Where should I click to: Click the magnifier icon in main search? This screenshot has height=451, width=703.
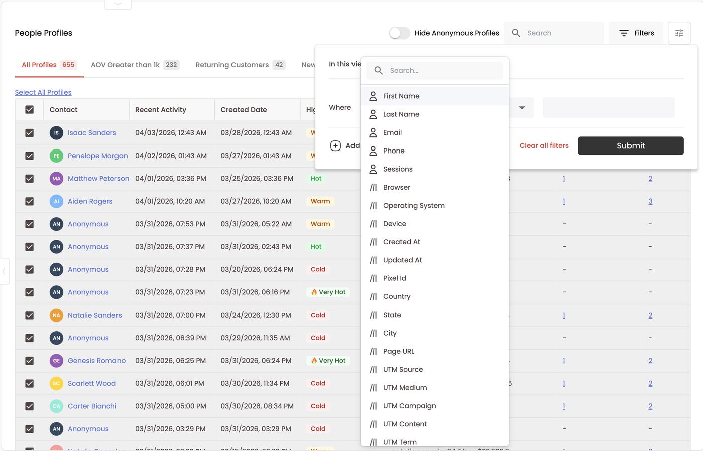click(x=516, y=33)
